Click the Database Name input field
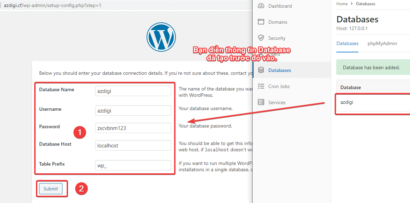This screenshot has width=410, height=203. 133,91
